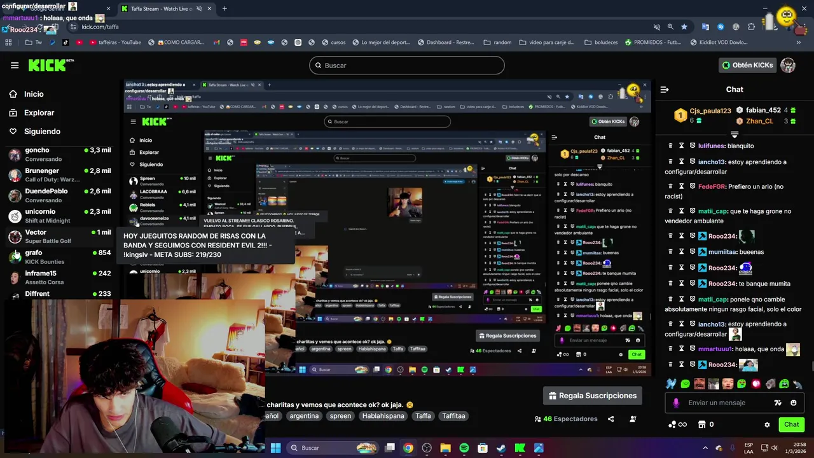Open the argentina tag
Image resolution: width=814 pixels, height=458 pixels.
(x=304, y=416)
